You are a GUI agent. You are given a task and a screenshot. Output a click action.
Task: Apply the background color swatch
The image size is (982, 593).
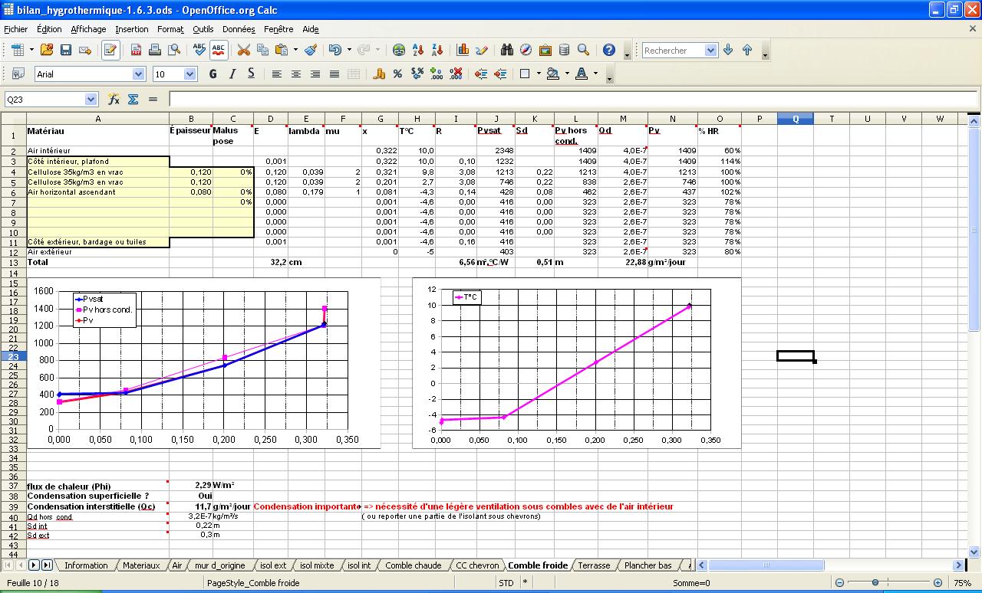[553, 74]
